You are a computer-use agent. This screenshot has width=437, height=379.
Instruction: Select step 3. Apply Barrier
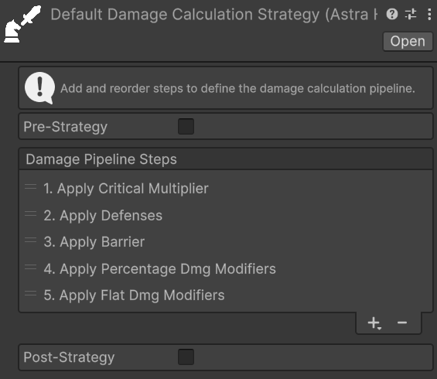click(x=226, y=241)
